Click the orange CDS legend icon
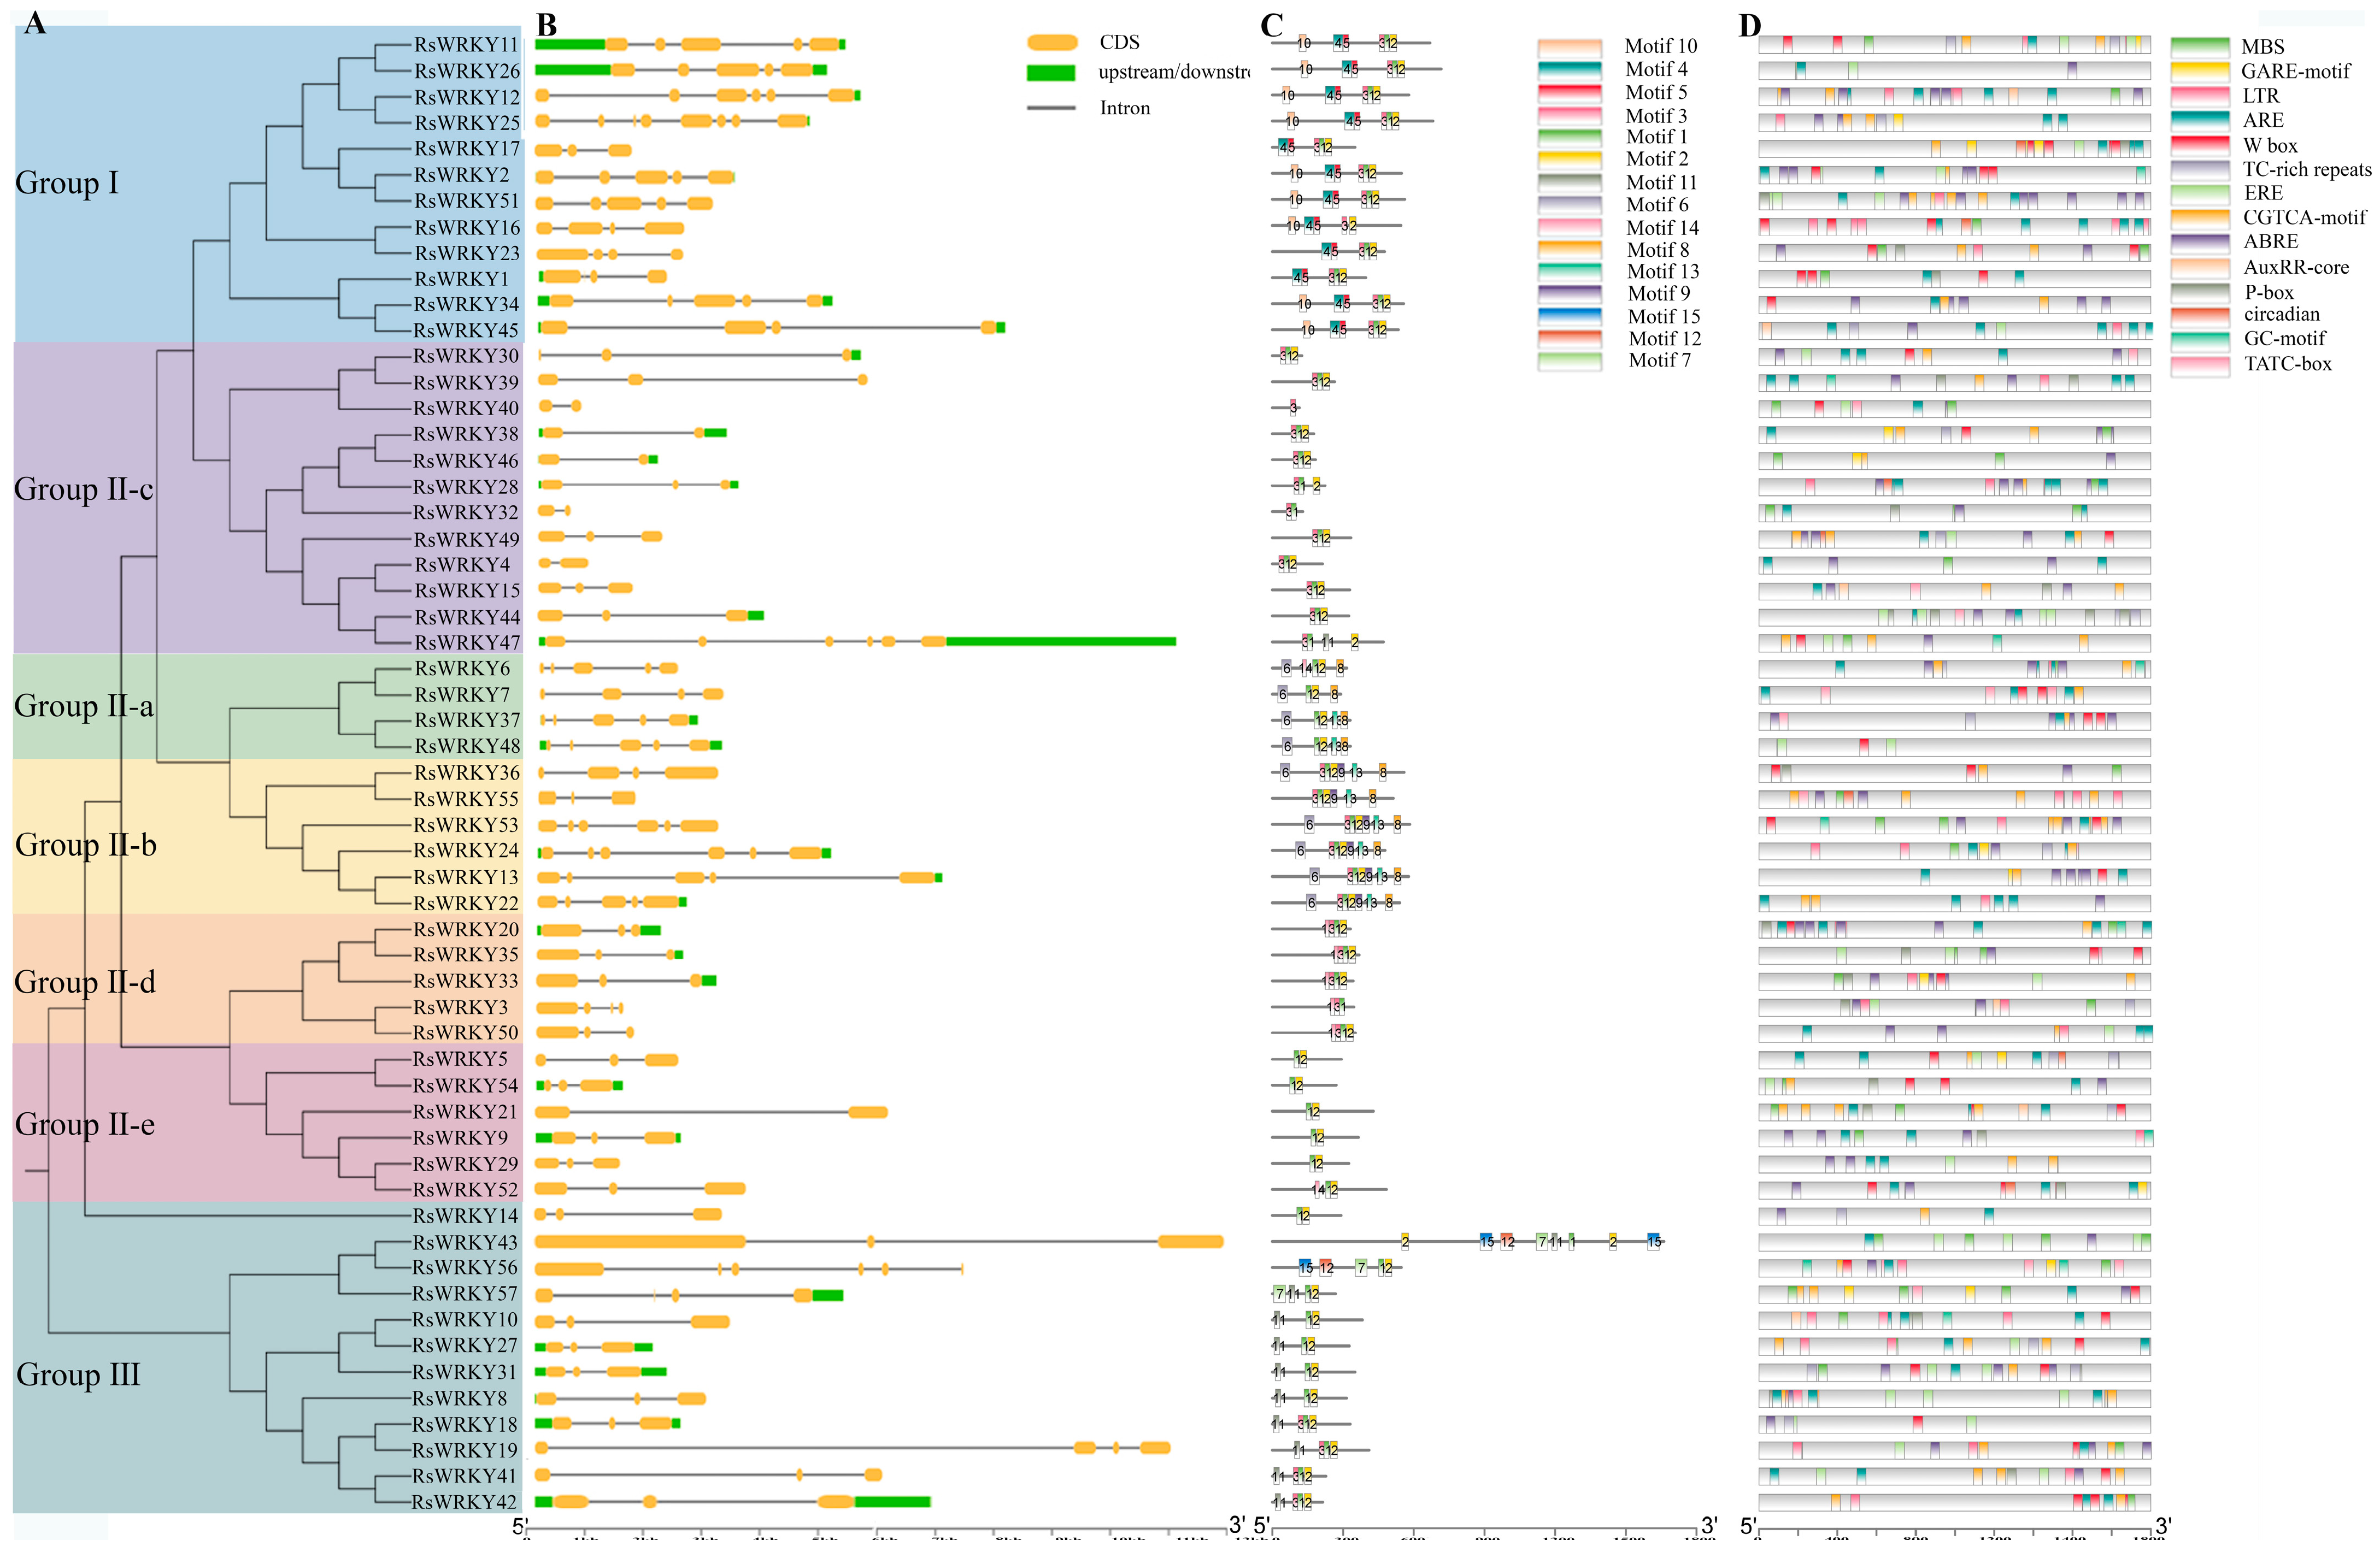 click(x=1052, y=42)
